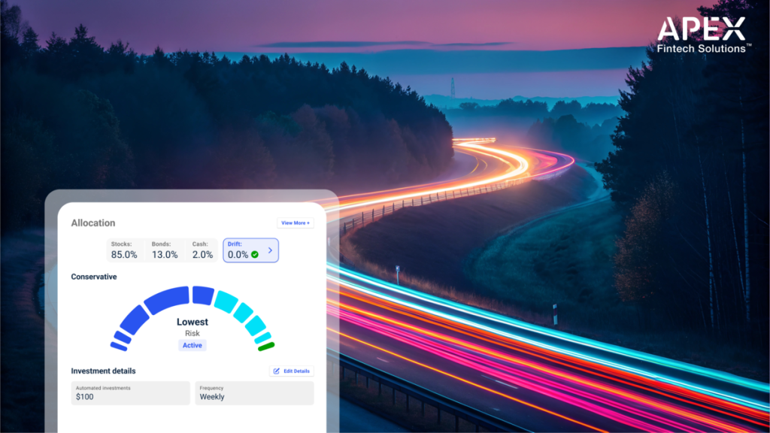
Task: Click the widest blue risk gauge segment
Action: (166, 300)
